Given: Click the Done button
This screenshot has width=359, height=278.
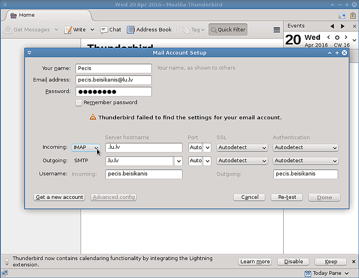Looking at the screenshot, I should 324,197.
